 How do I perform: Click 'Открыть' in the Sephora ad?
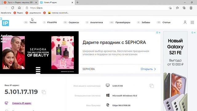(x=148, y=69)
